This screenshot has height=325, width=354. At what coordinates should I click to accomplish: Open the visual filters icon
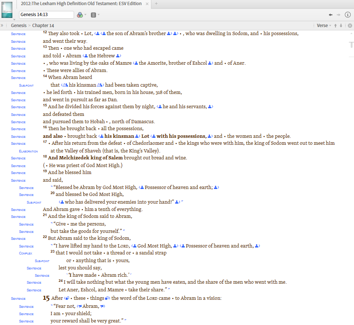80,15
